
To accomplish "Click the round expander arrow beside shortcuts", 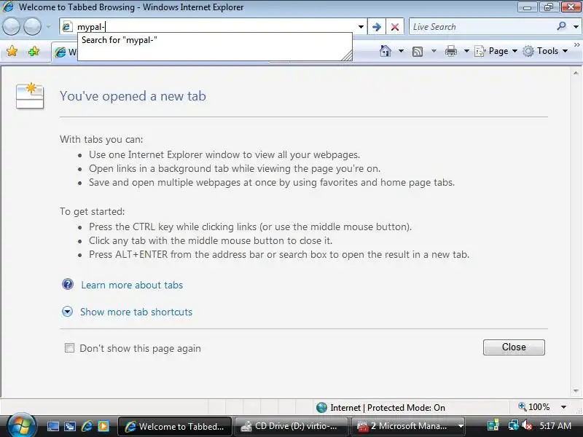I will coord(67,312).
